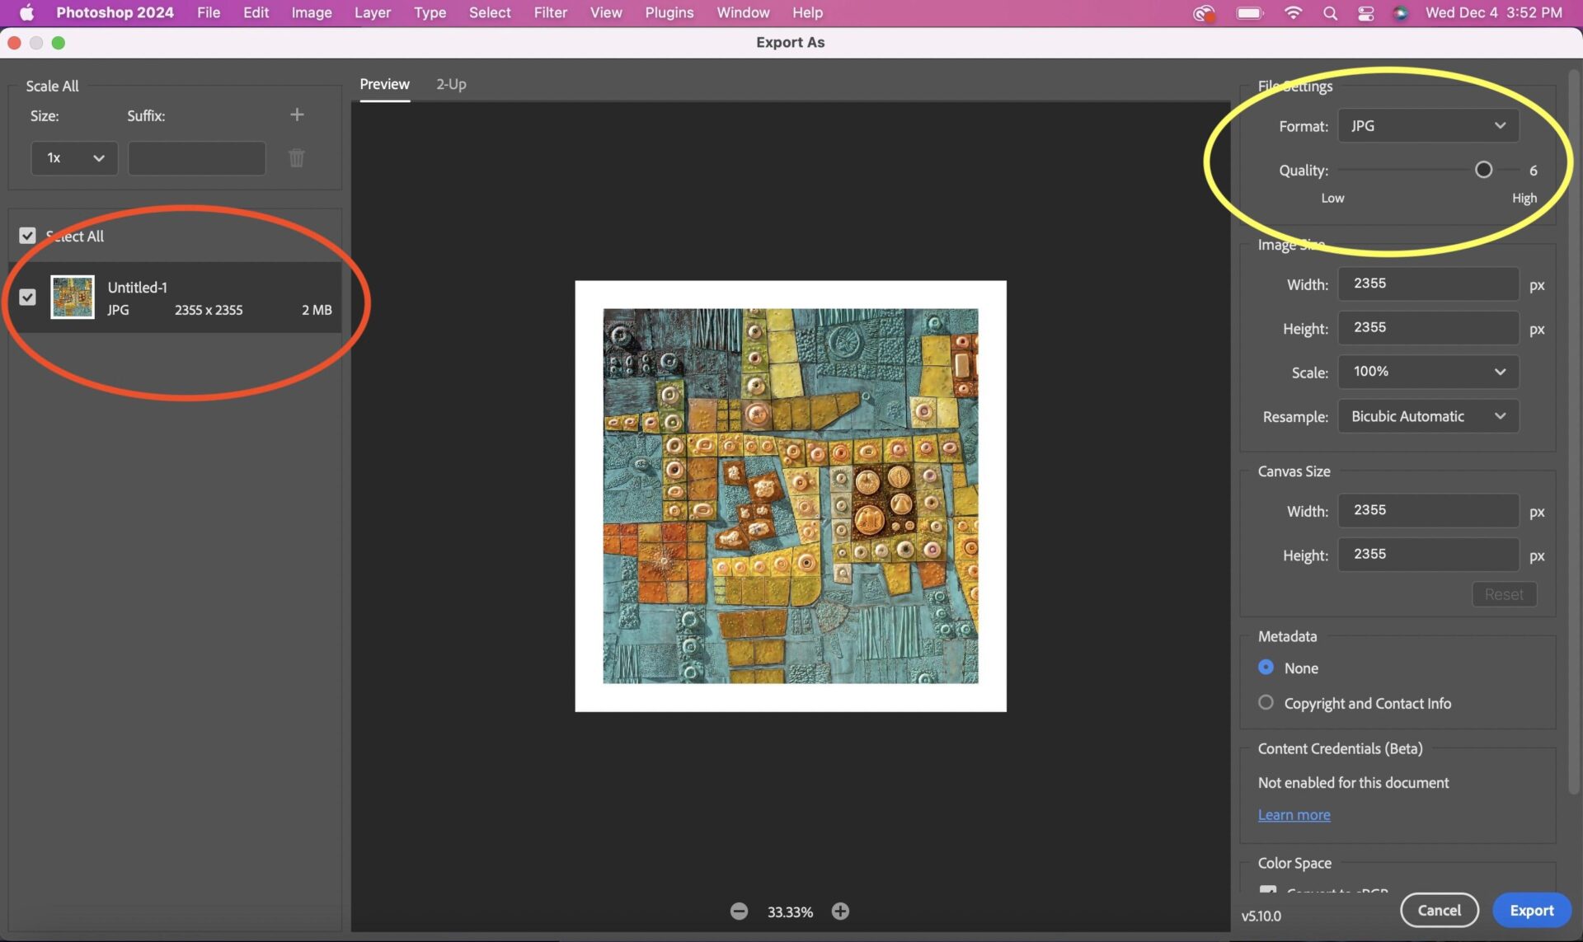Open the Scale 100% dropdown

coord(1428,372)
